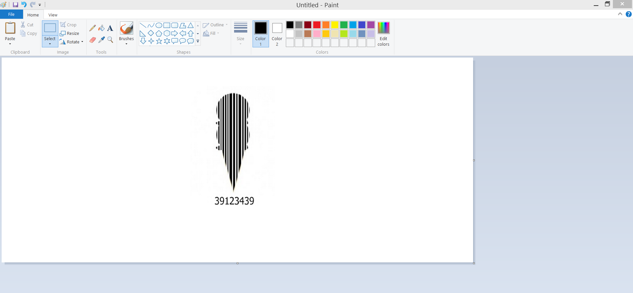633x293 pixels.
Task: Choose the Up arrow shape
Action: point(191,33)
